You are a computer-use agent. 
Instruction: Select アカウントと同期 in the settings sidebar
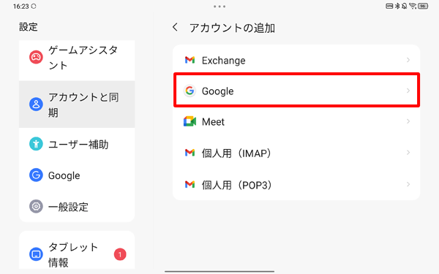click(77, 104)
